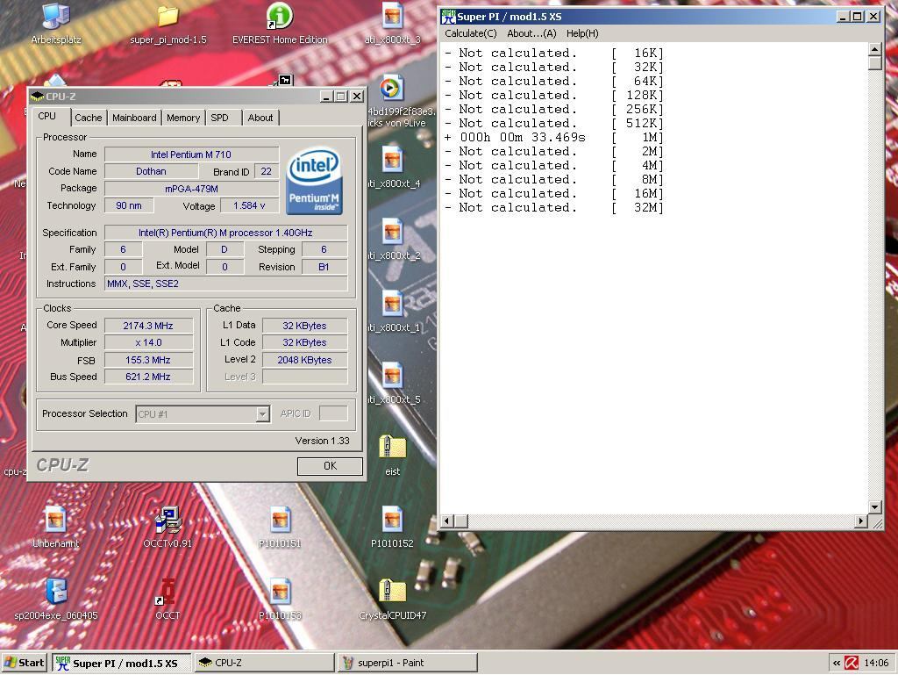Click the APIC ID field in CPU-Z
The image size is (898, 675).
click(333, 413)
